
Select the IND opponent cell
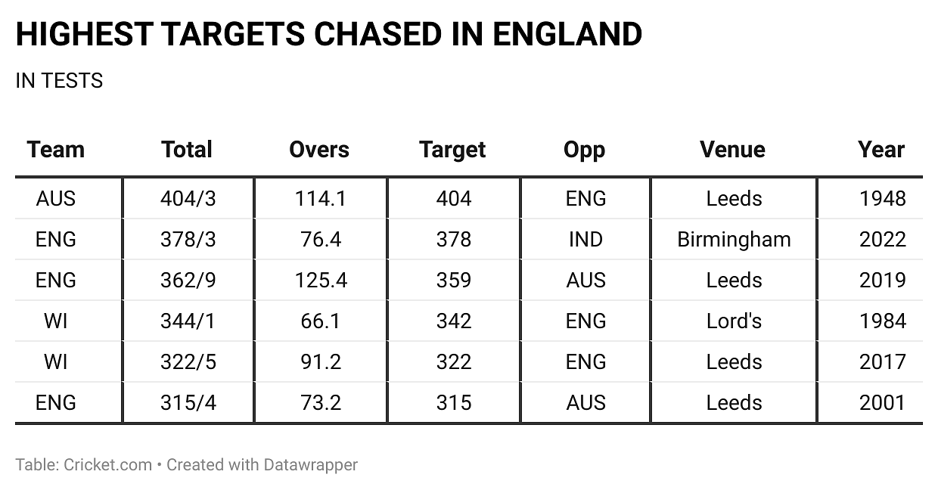pos(585,240)
